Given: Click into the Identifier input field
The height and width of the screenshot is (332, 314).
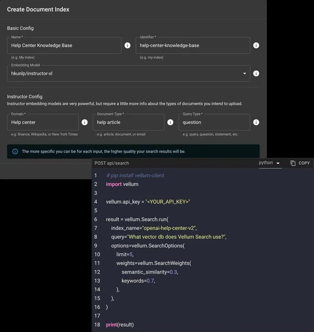Looking at the screenshot, I should point(193,45).
